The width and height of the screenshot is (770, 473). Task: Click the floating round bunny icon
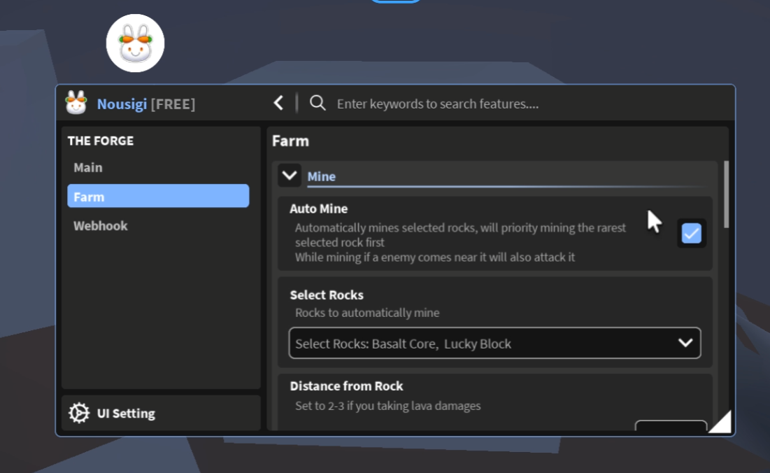(135, 43)
